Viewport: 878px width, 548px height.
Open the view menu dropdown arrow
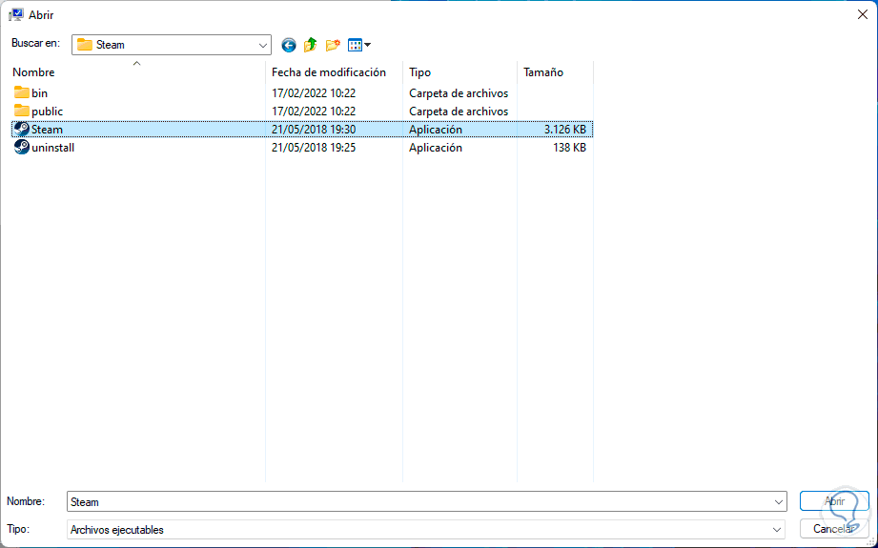click(367, 45)
